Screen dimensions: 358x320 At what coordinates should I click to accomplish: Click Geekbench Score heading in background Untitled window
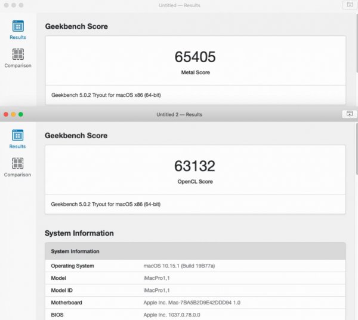pos(76,26)
